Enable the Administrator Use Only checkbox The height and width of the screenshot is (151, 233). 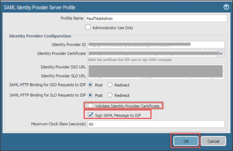pos(88,27)
